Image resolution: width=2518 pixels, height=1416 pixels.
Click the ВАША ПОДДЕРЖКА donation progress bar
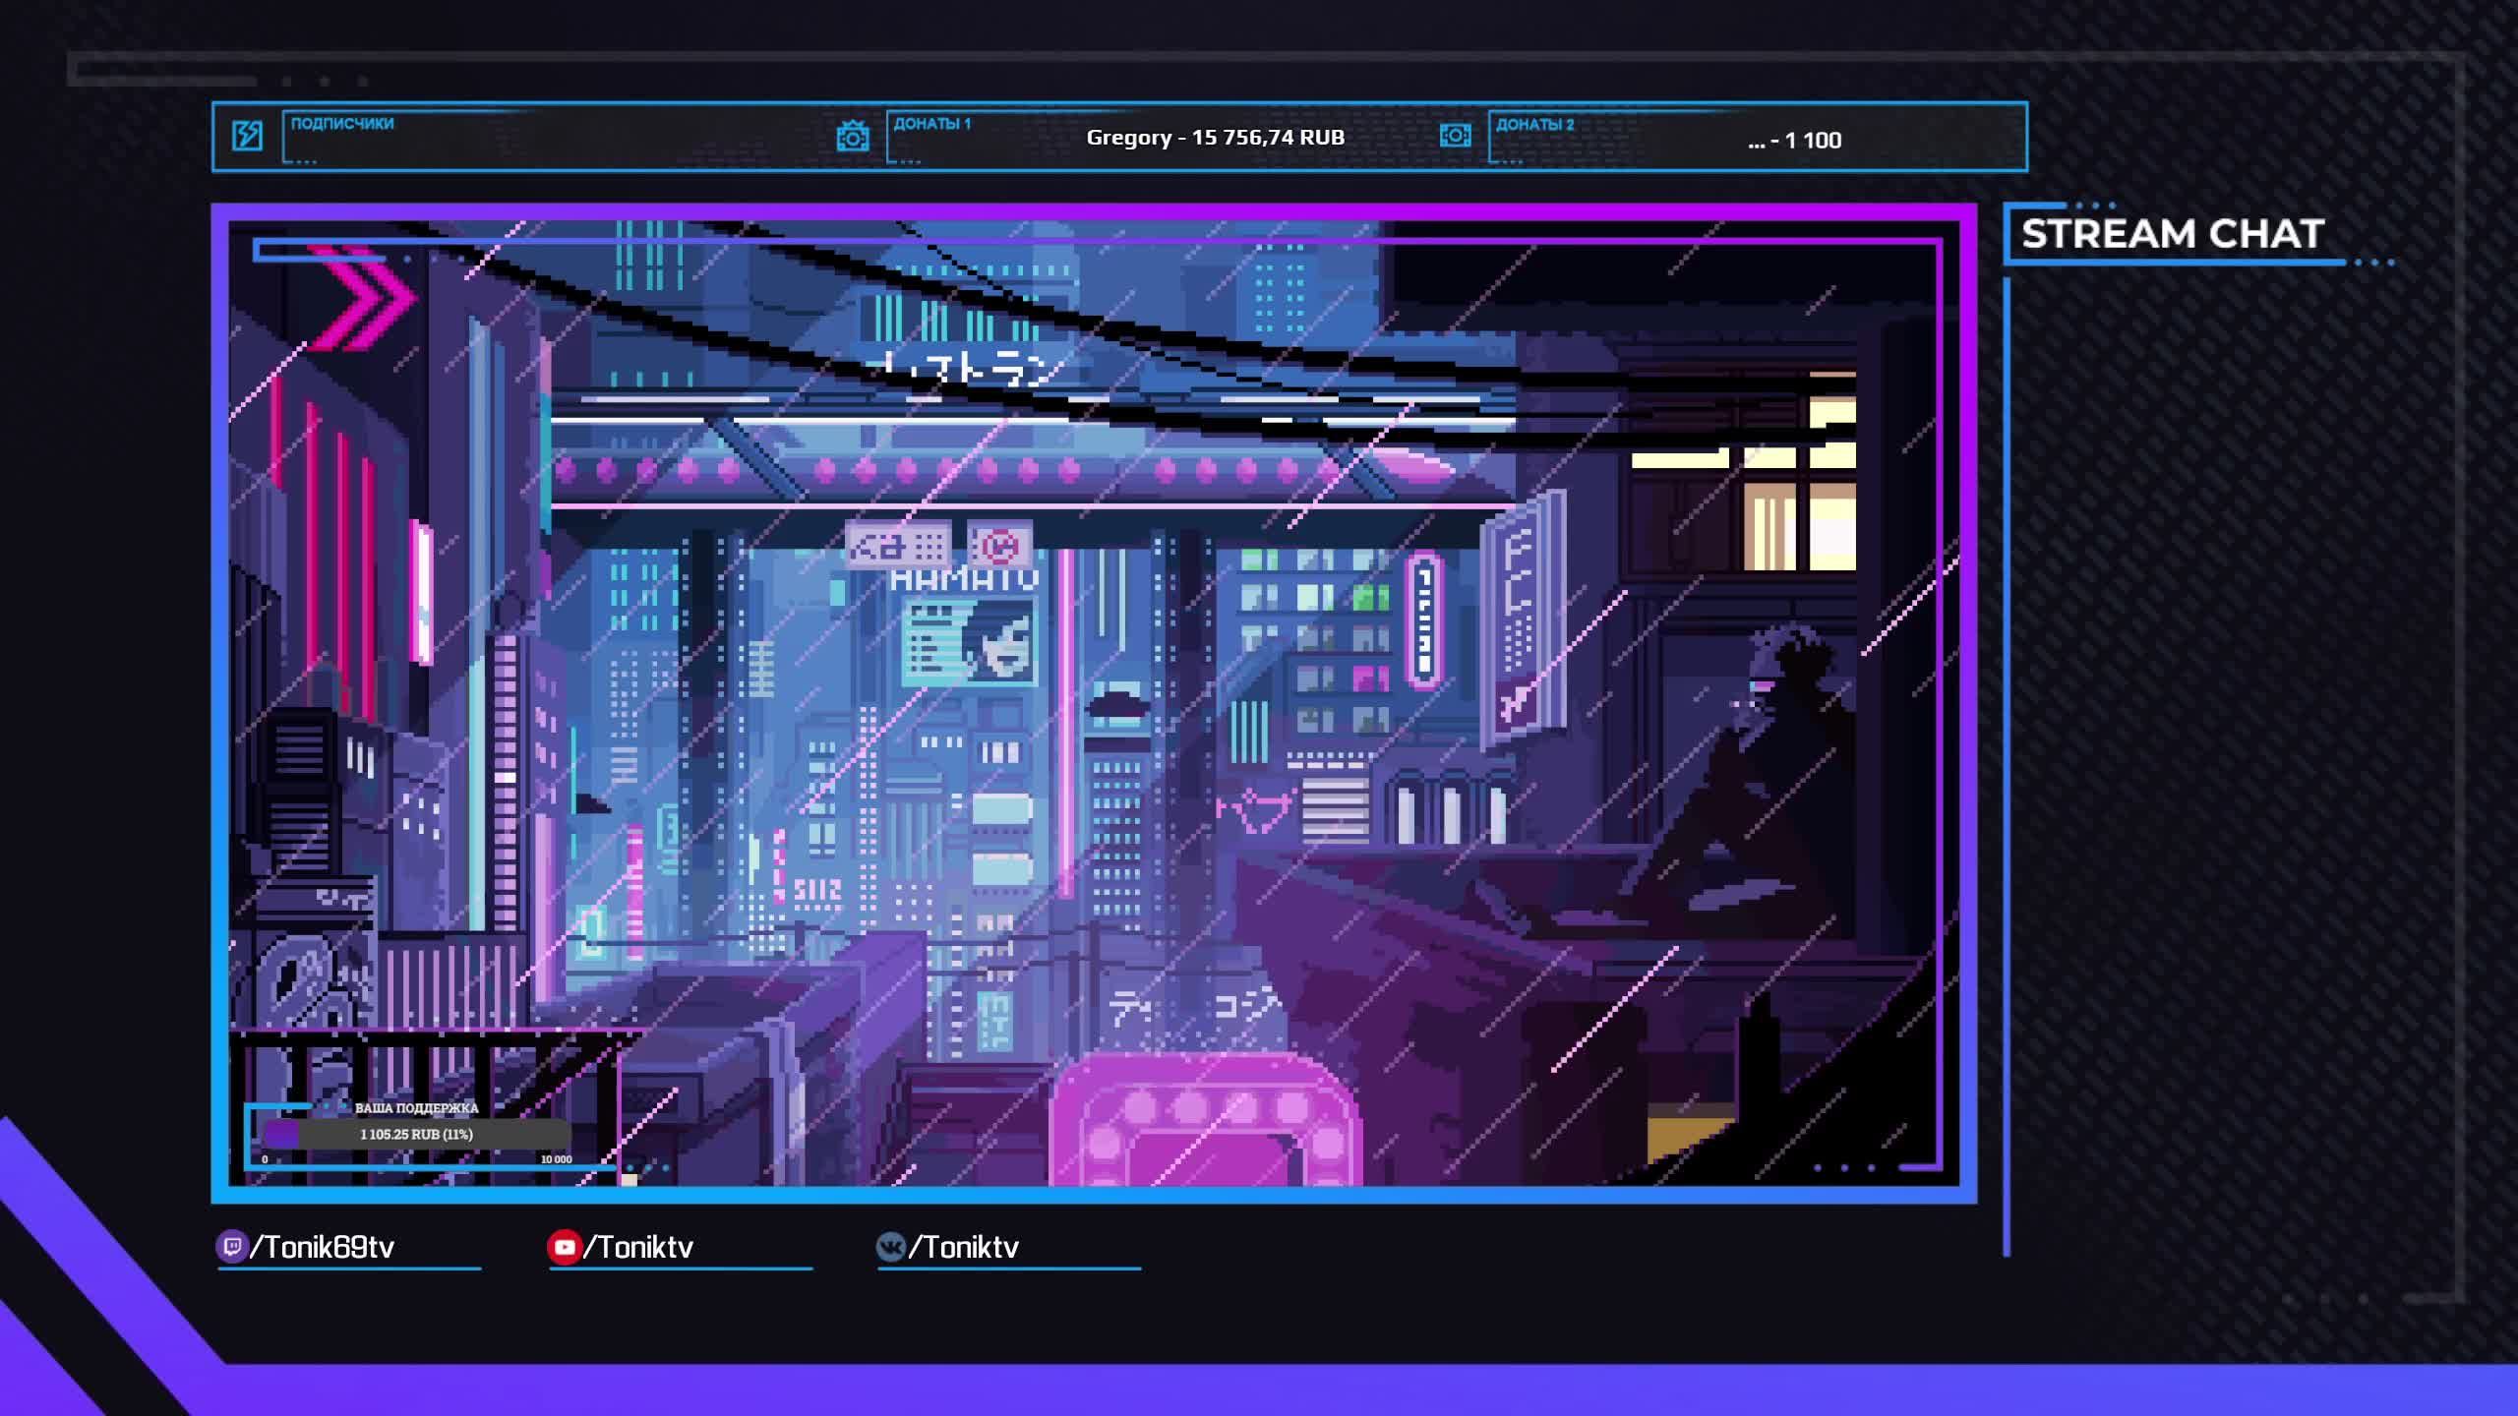pos(416,1135)
